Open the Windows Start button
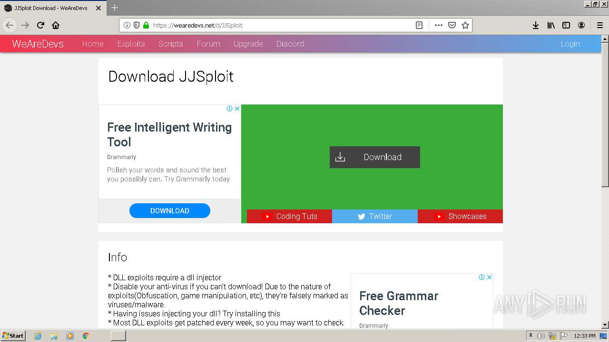Viewport: 609px width, 342px height. pos(13,335)
